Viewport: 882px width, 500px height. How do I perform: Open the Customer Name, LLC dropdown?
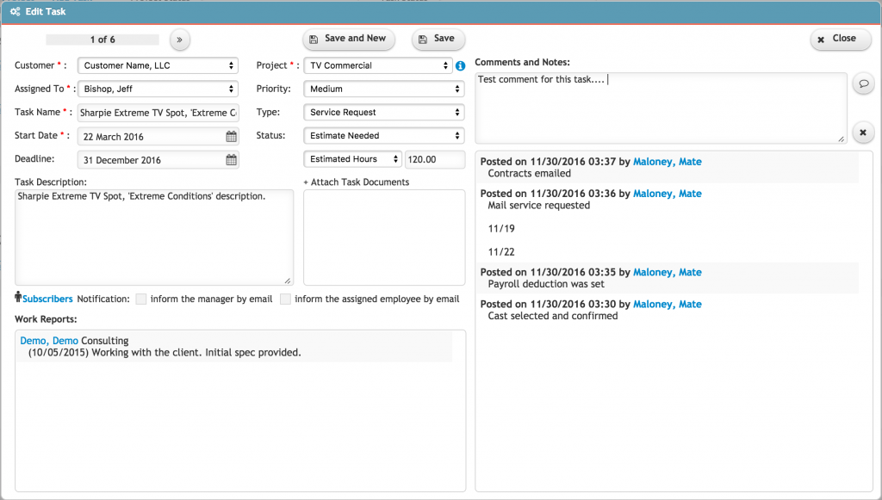click(x=158, y=65)
